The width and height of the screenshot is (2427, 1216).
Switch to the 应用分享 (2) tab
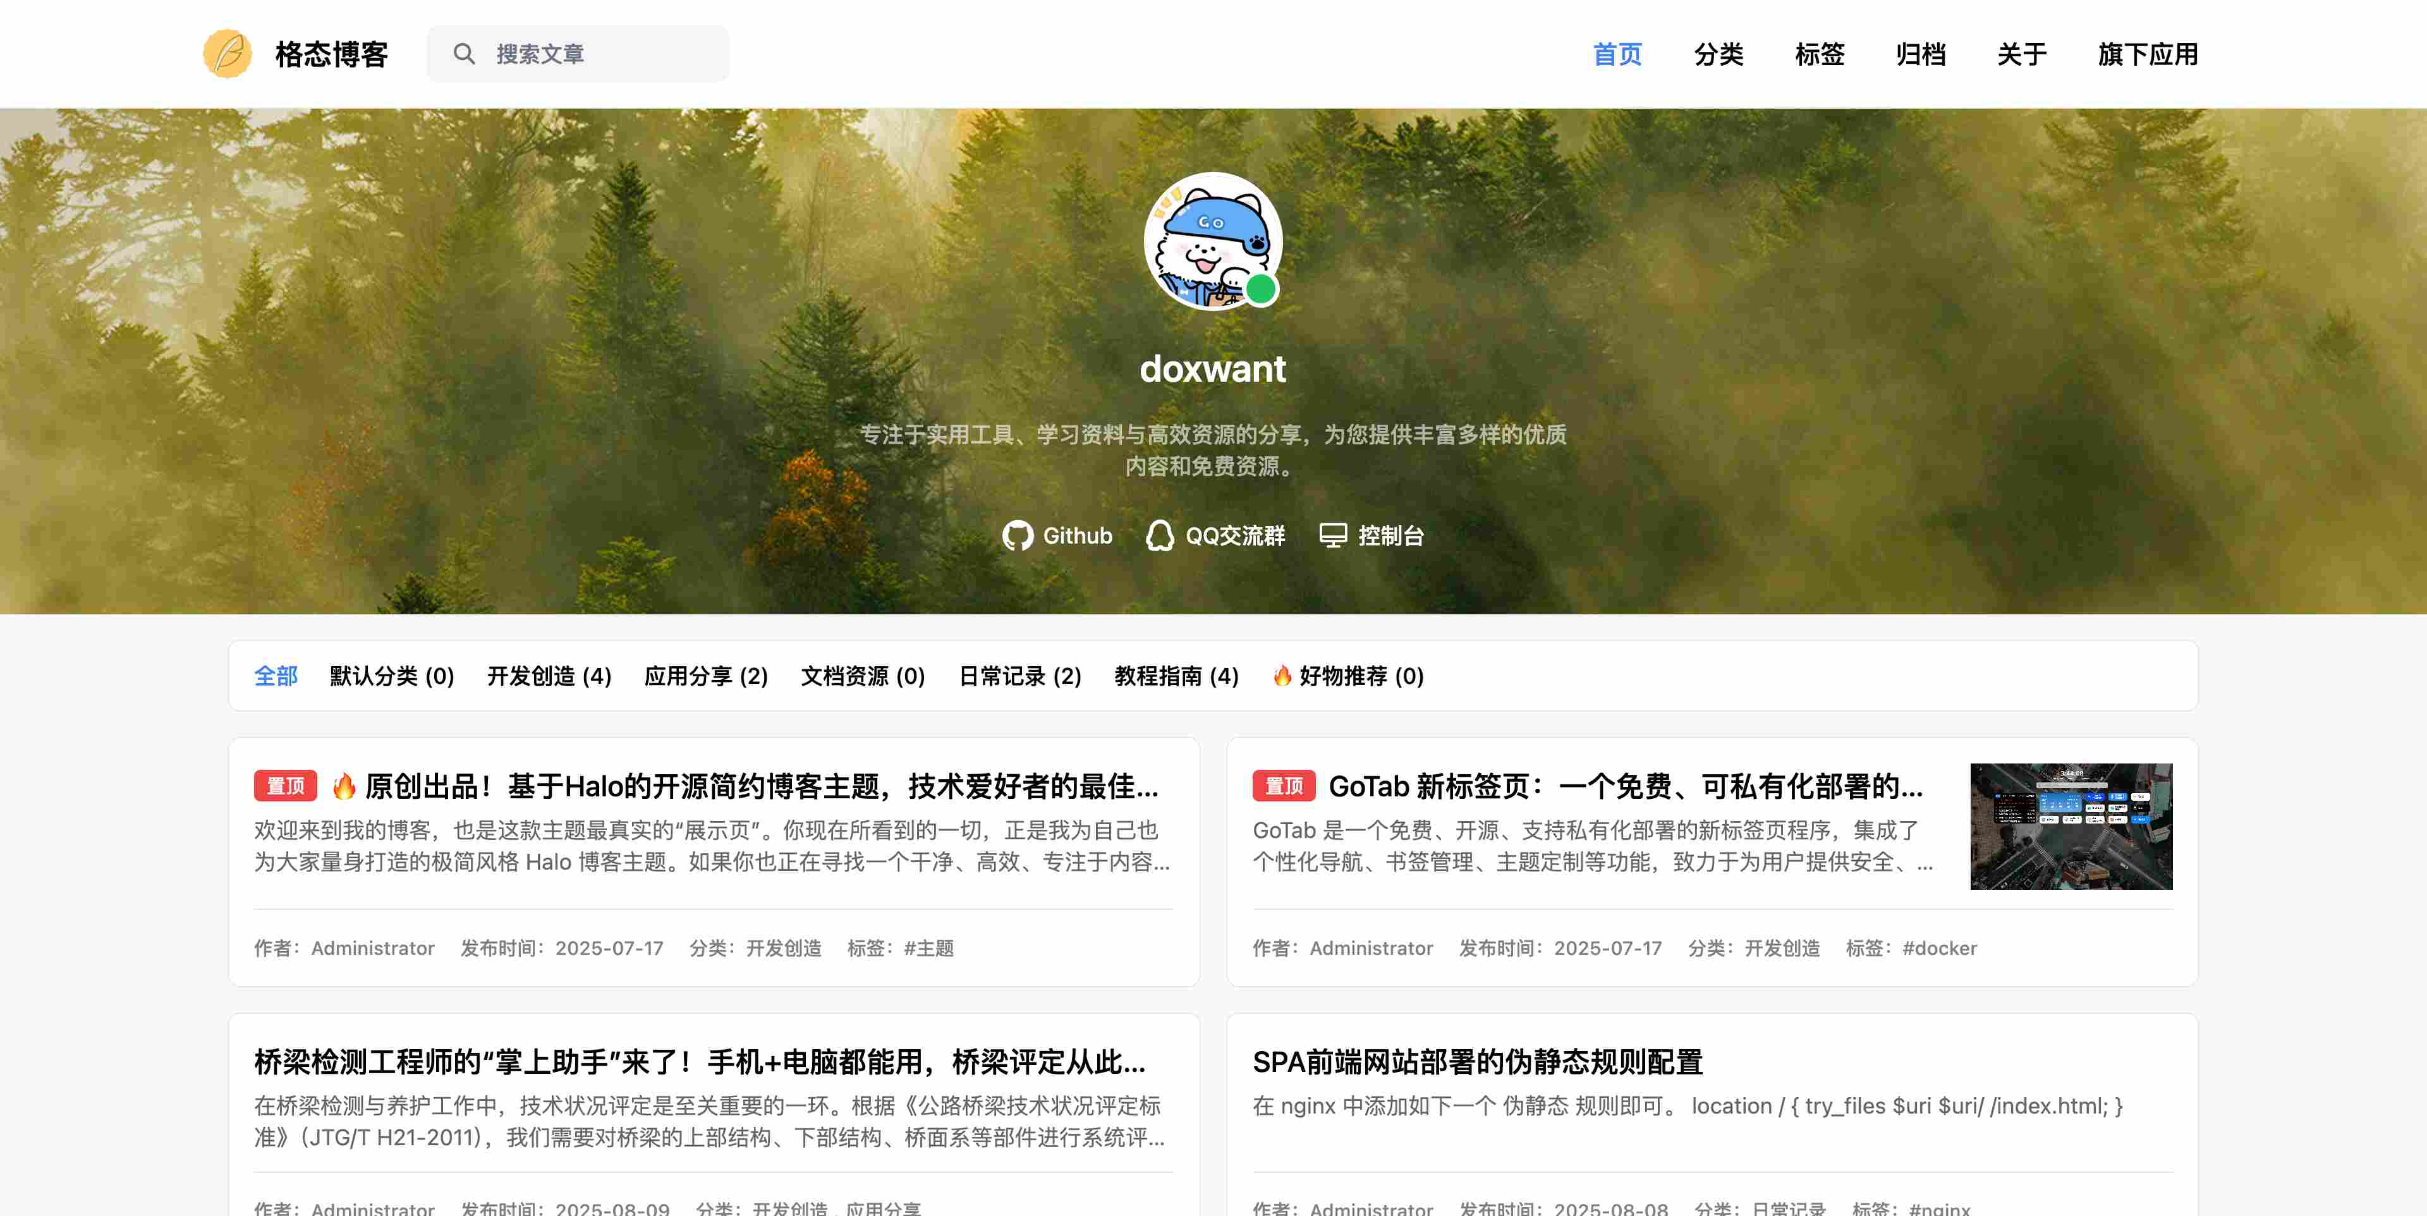706,676
